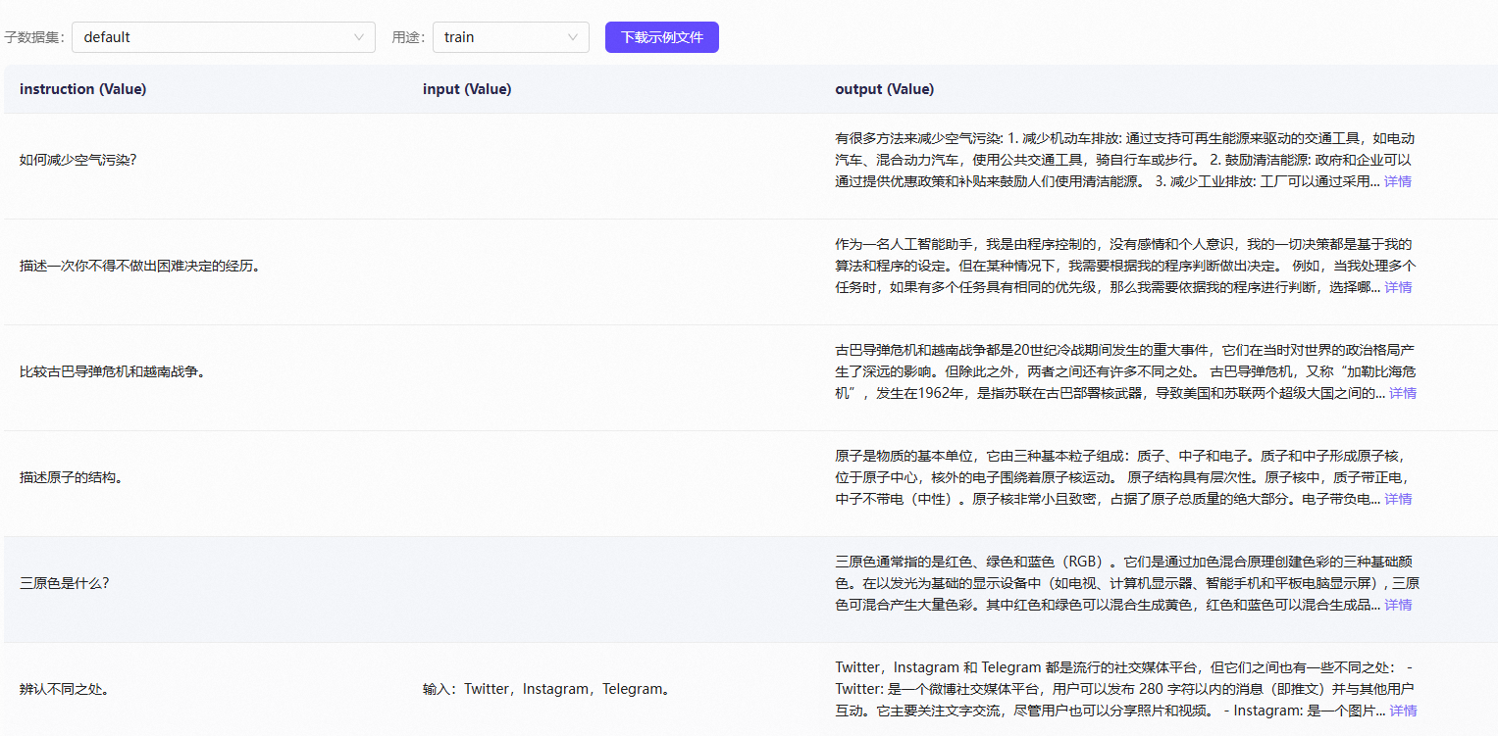This screenshot has width=1498, height=736.
Task: Click the output (Value) column header
Action: click(884, 89)
